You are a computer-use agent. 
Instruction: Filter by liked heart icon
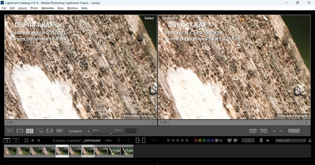point(229,140)
